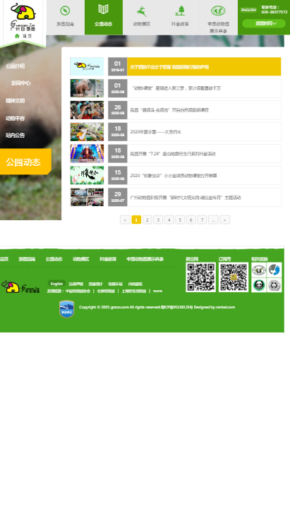The height and width of the screenshot is (516, 290).
Task: Open the deer icon 动物展区 section
Action: (142, 17)
